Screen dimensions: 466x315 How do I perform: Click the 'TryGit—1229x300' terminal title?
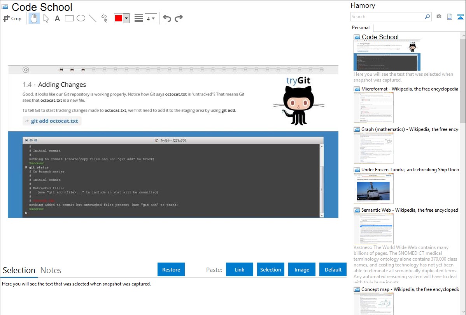(x=173, y=141)
